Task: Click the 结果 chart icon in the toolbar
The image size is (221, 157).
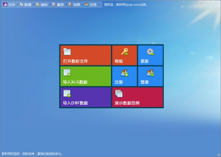Action: point(70,5)
